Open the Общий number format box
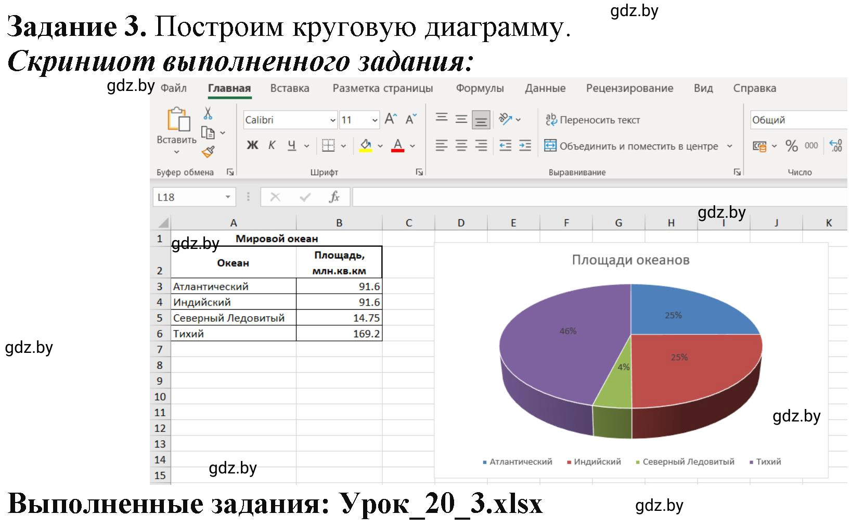Screen dimensions: 864x528 pyautogui.click(x=798, y=120)
